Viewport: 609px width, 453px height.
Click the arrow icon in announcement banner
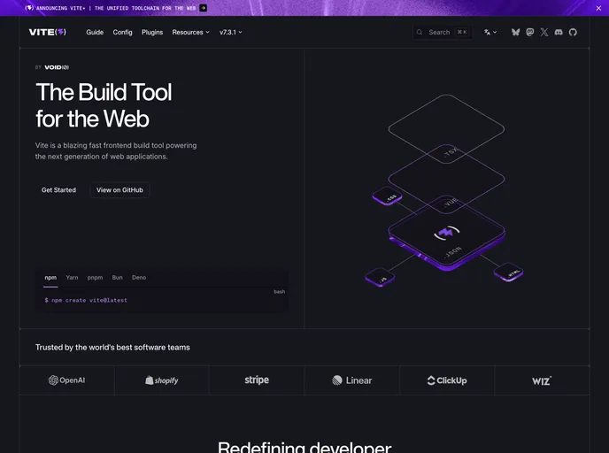pos(204,8)
